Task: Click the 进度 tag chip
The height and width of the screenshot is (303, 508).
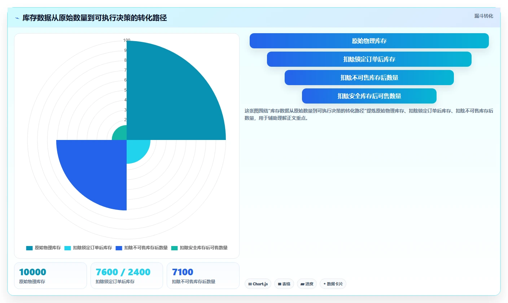Action: click(x=307, y=284)
